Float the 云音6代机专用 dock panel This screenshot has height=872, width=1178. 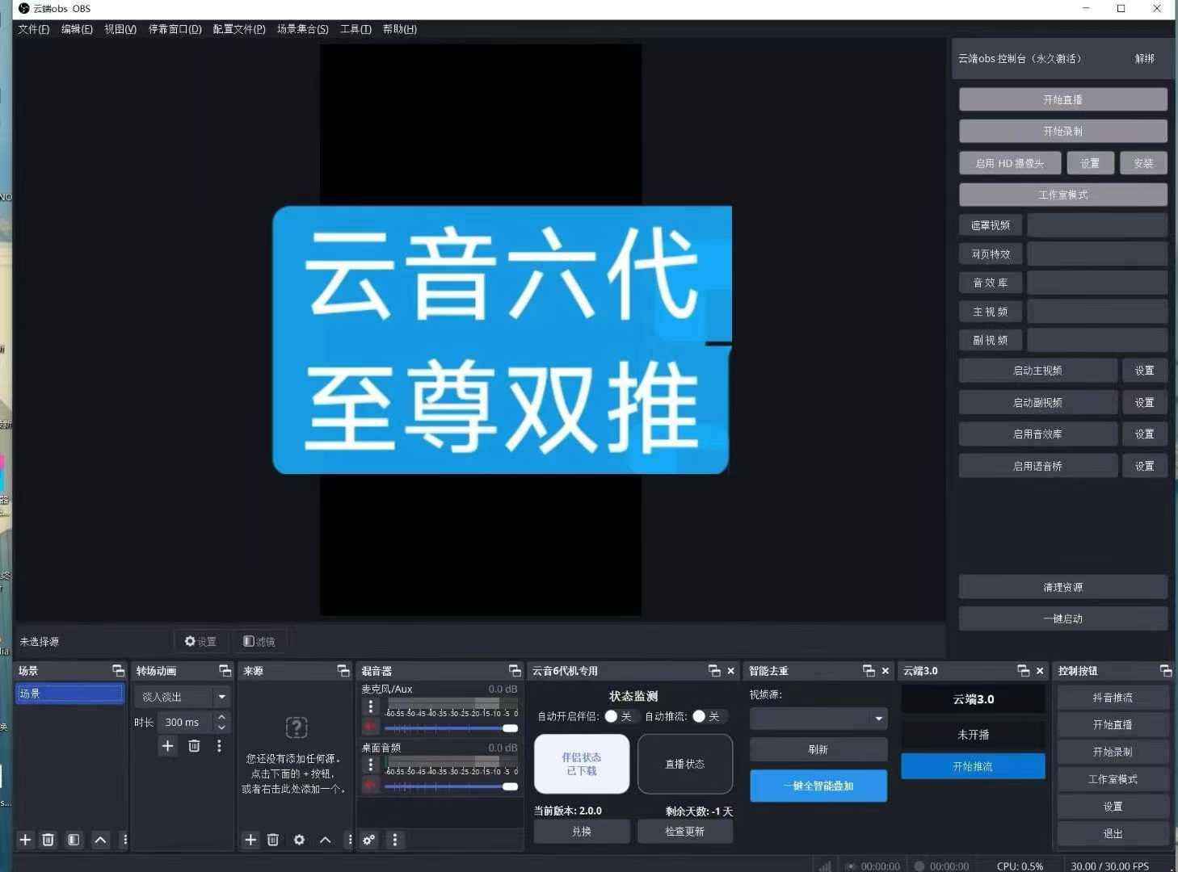click(714, 671)
